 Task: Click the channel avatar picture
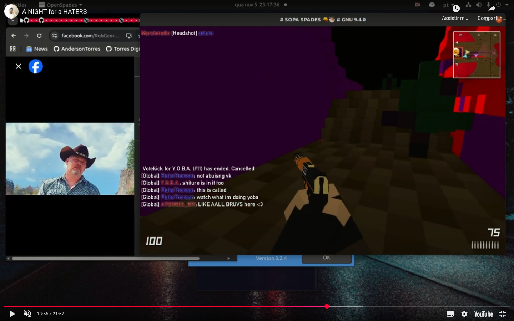click(x=11, y=12)
